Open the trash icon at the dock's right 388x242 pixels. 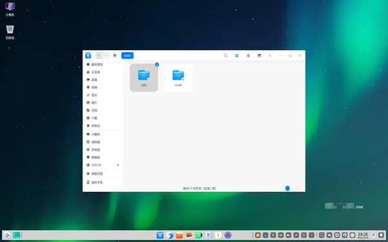373,235
